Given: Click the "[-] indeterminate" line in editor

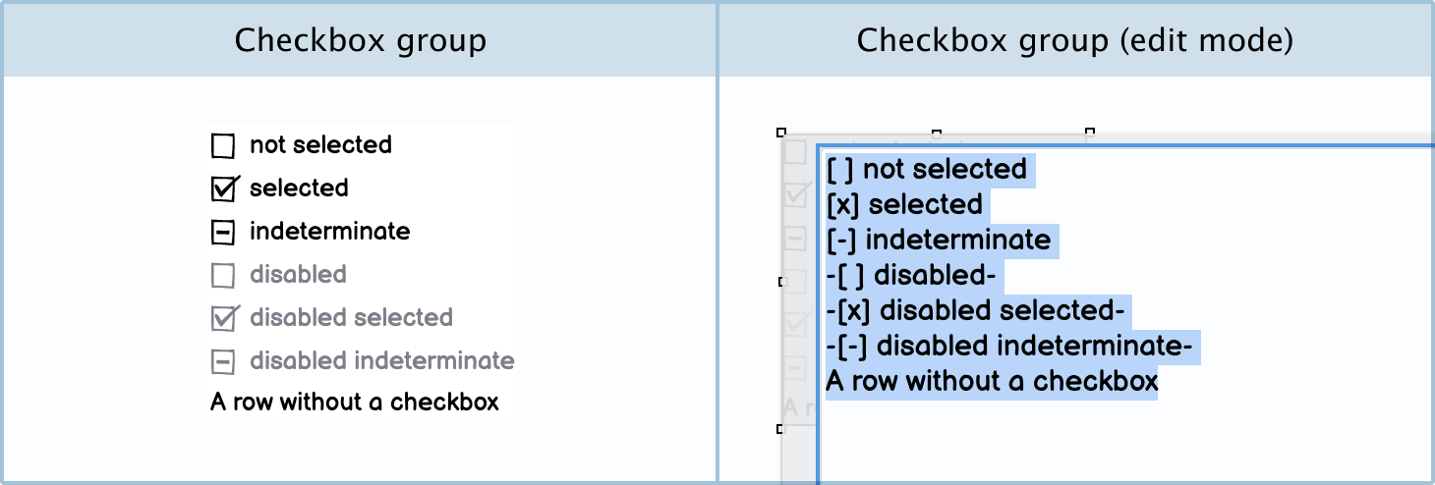Looking at the screenshot, I should (939, 240).
